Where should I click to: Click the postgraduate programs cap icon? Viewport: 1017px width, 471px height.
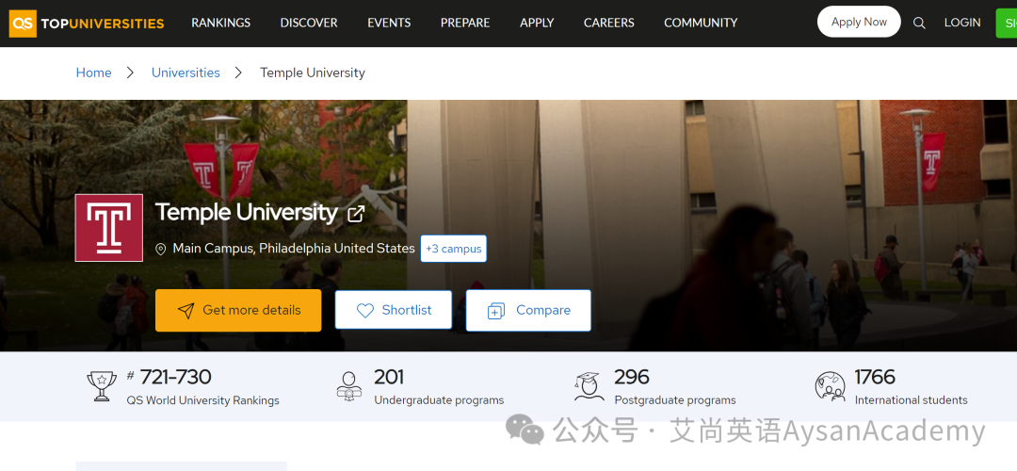point(589,386)
